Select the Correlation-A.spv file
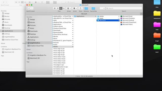This screenshot has height=91, width=162. (59, 69)
